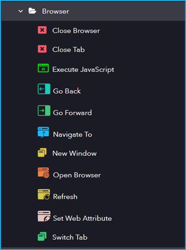Click the pink Set Web Attribute icon
Screen dimensions: 186x250
pos(44,216)
